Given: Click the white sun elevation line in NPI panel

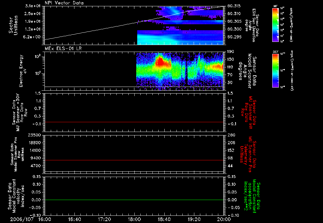Looking at the screenshot, I should click(134, 23).
